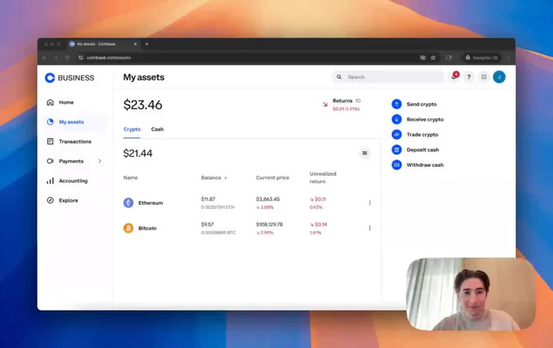Expand the Payments sidebar submenu chevron
Image resolution: width=553 pixels, height=348 pixels.
tap(100, 161)
